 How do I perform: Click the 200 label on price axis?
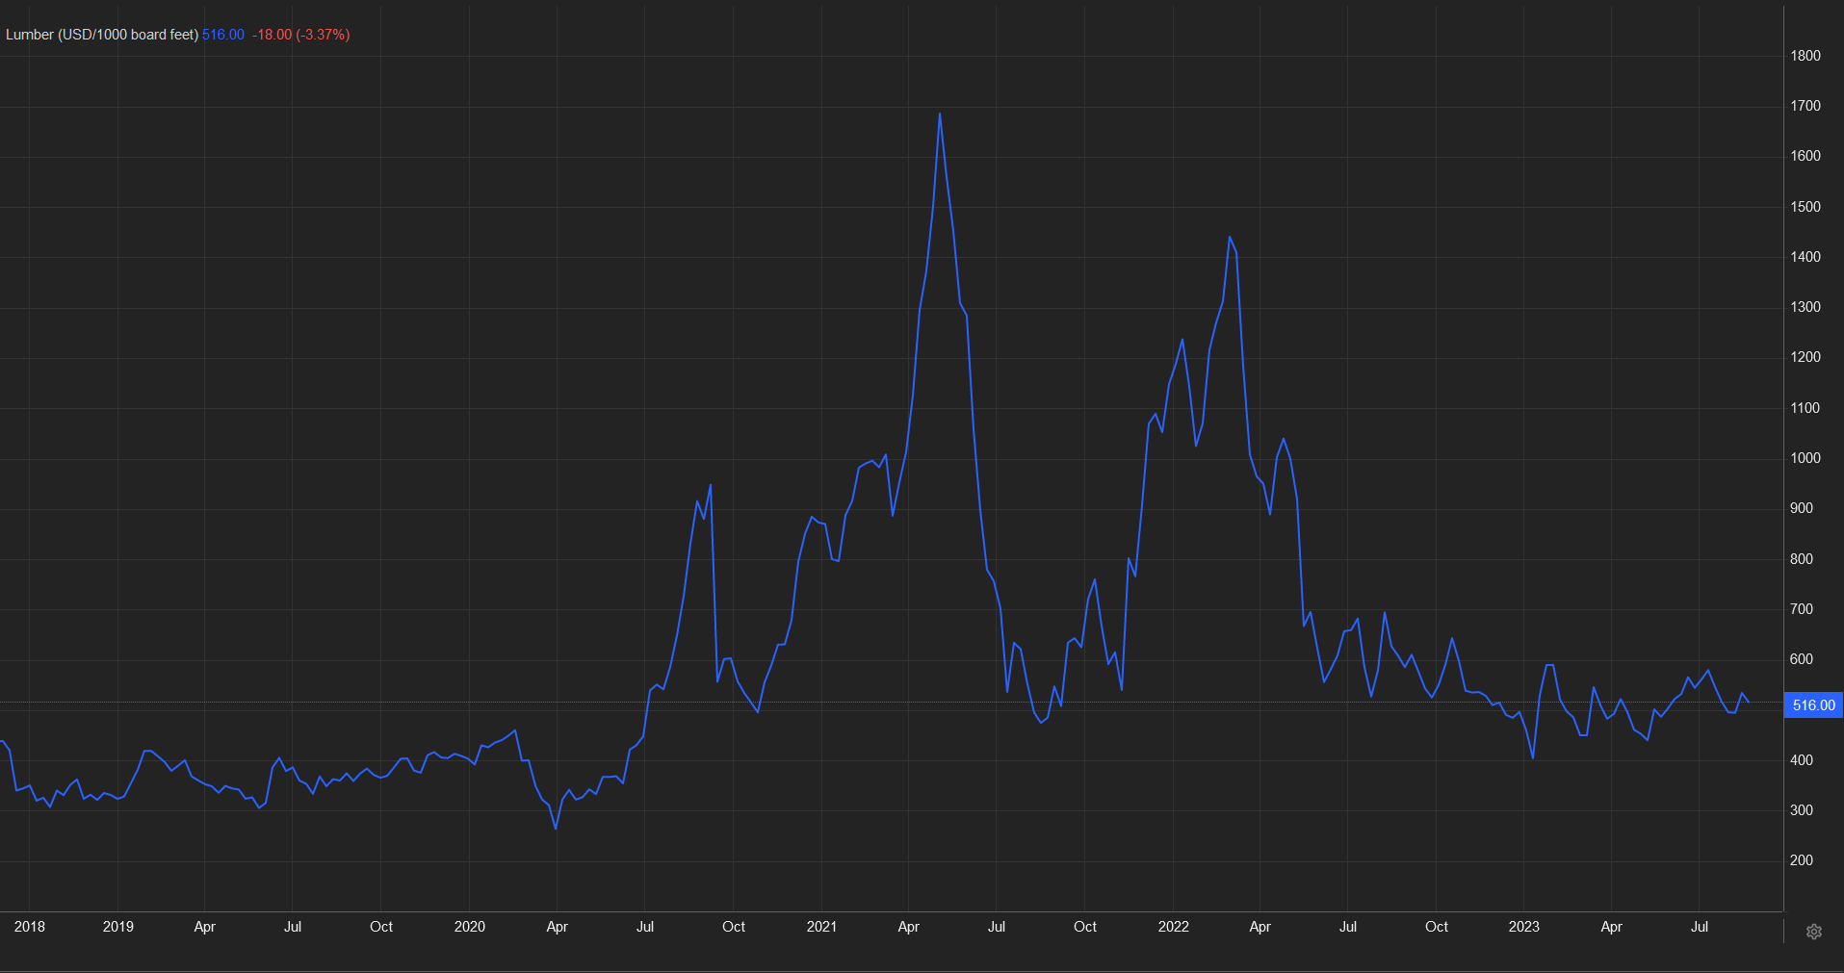point(1801,860)
